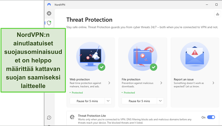The image size is (222, 126).
Task: Click the download icon at top right
Action: pos(218,14)
